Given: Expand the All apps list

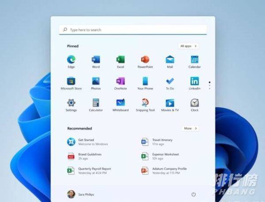Looking at the screenshot, I should pos(188,46).
